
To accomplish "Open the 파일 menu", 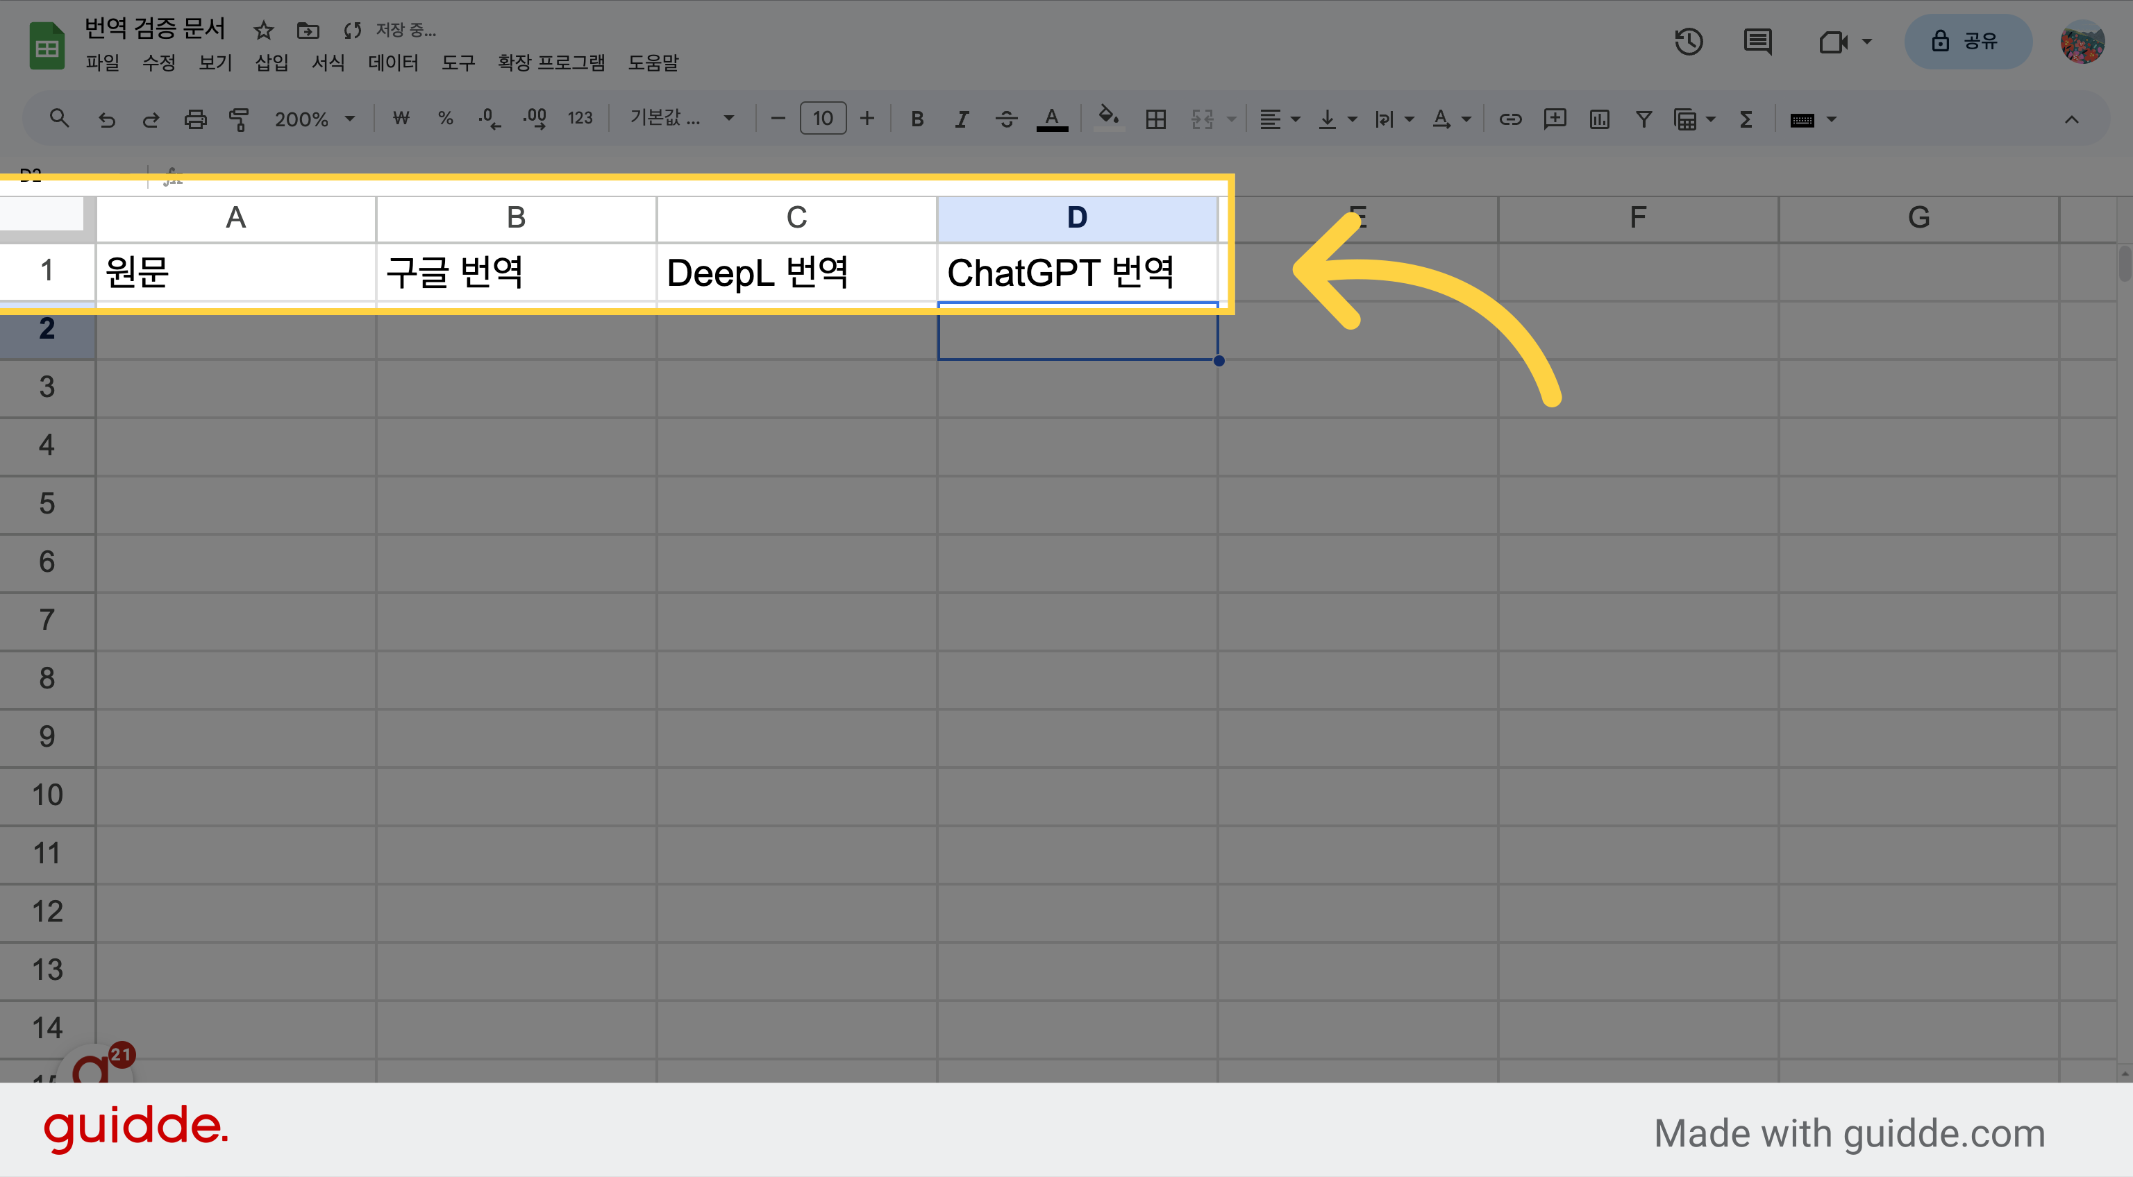I will tap(103, 62).
